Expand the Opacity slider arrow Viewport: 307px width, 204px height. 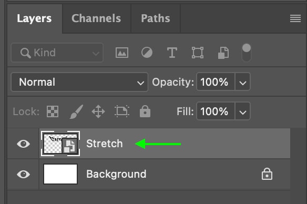242,82
